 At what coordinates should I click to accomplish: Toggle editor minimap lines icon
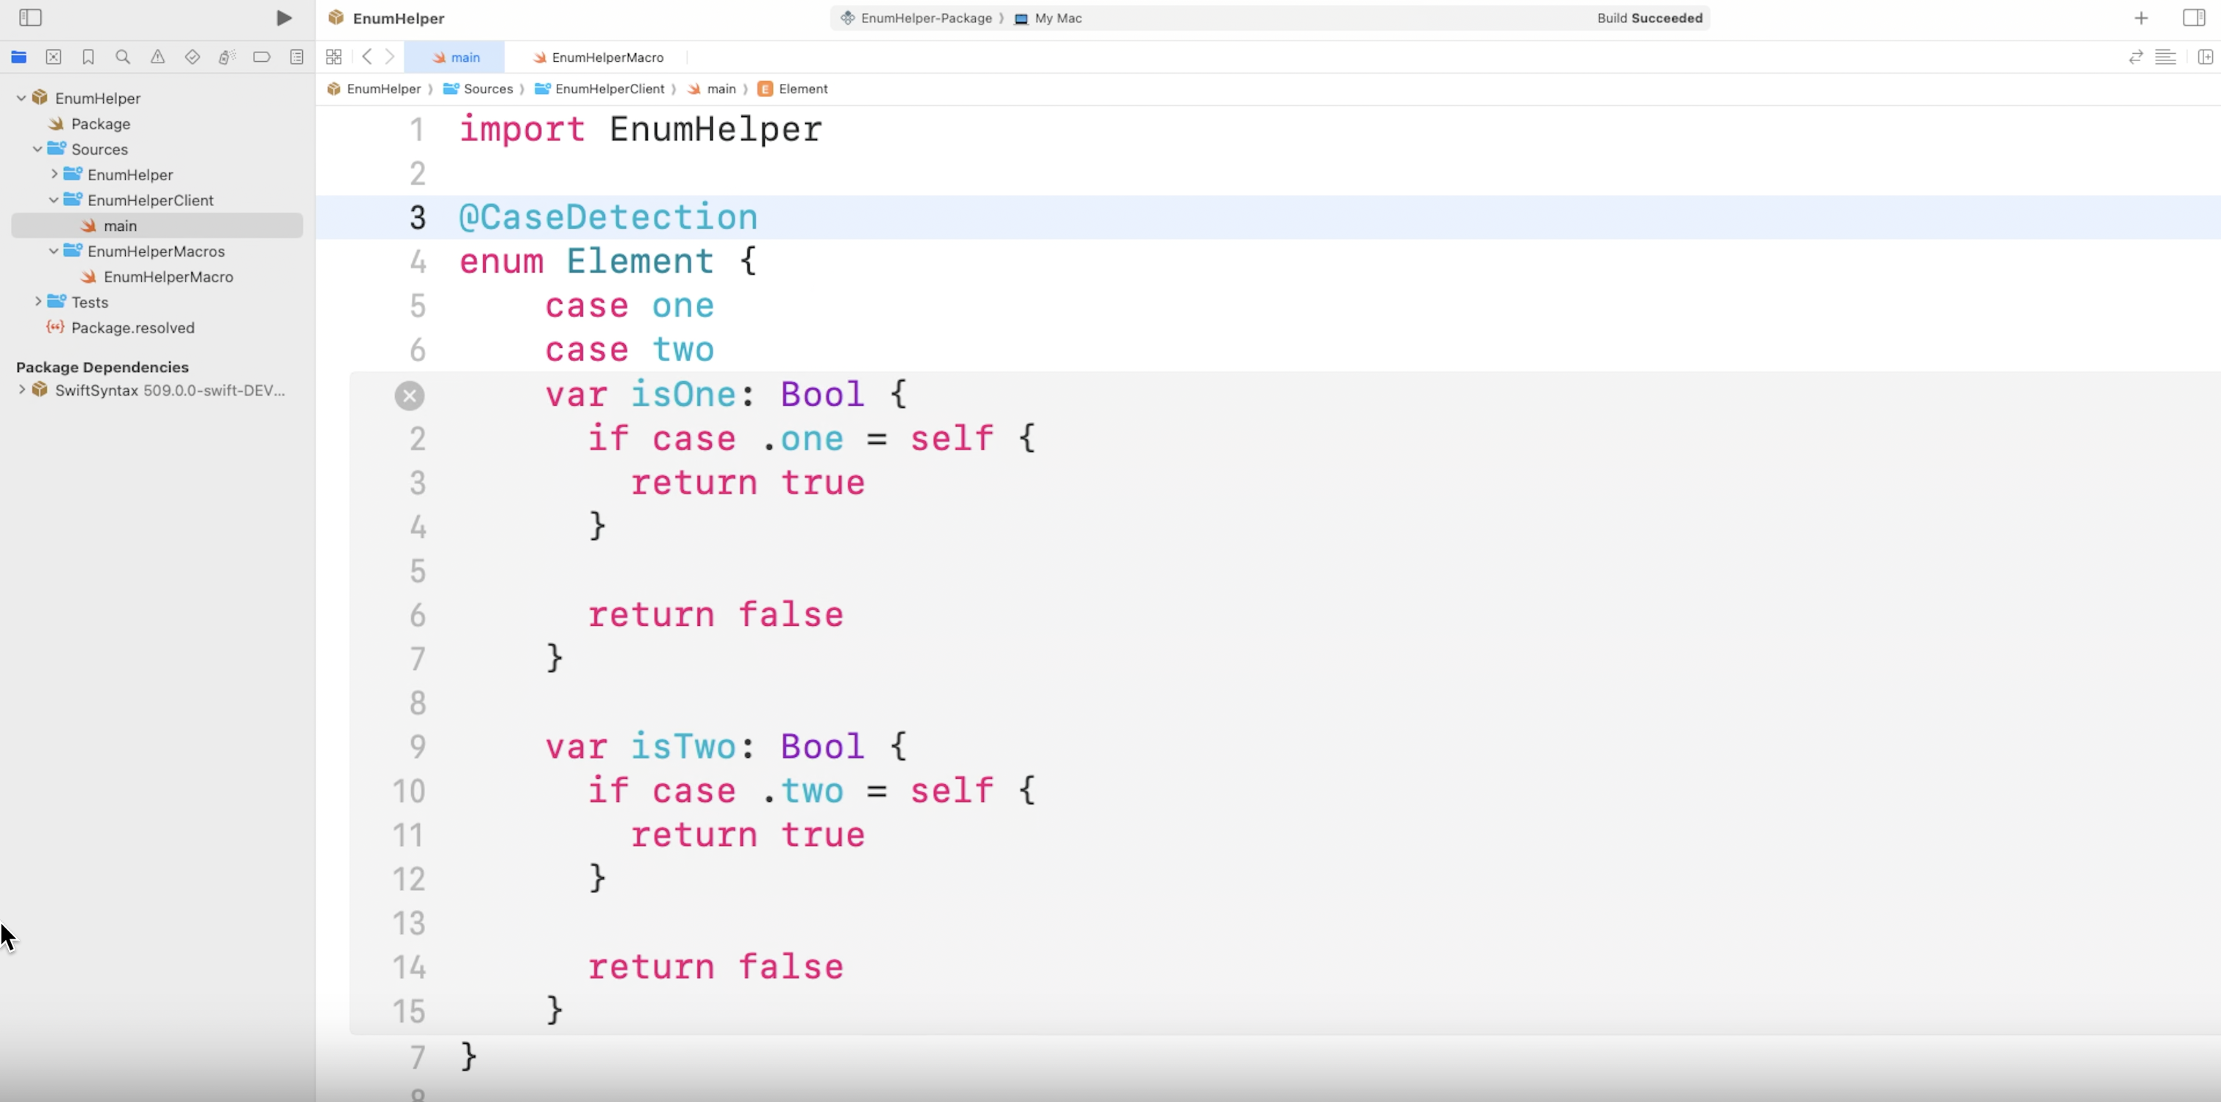(2165, 57)
